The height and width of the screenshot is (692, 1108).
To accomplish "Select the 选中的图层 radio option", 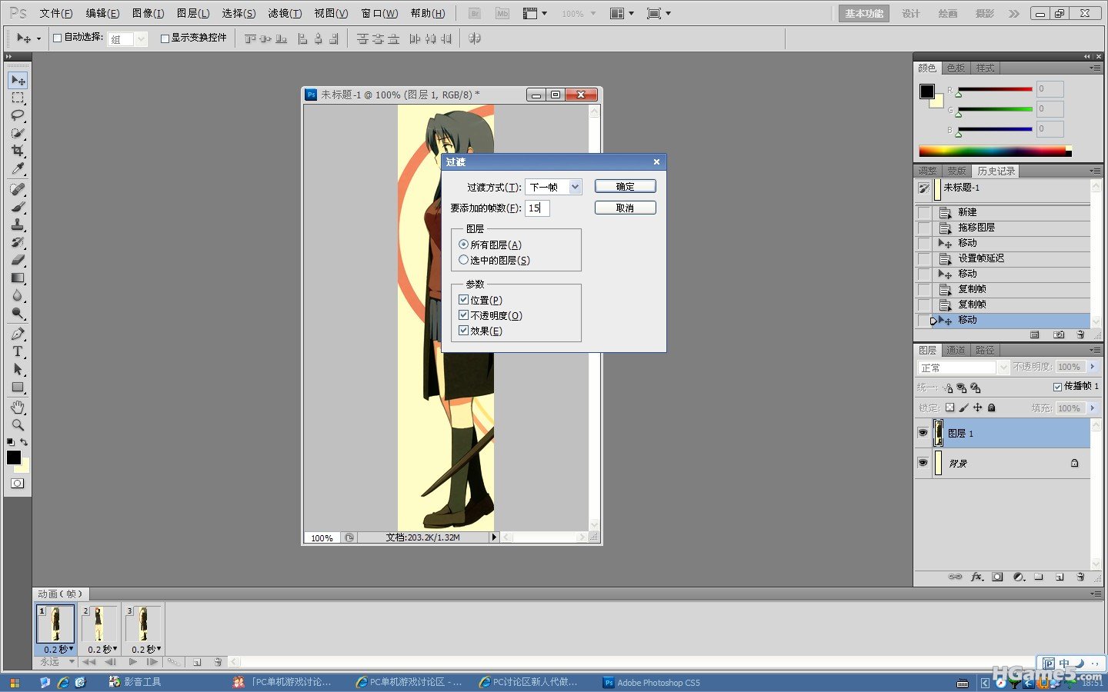I will (463, 260).
